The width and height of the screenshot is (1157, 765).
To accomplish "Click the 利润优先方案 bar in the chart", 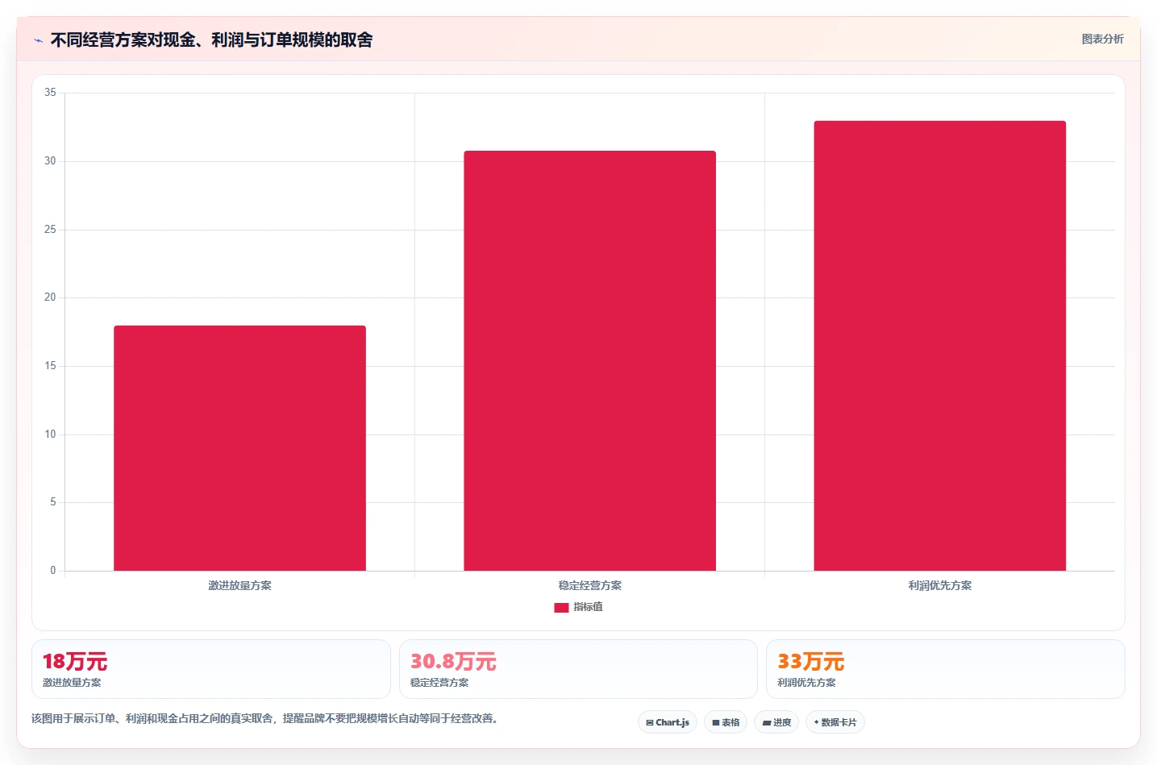I will [939, 346].
